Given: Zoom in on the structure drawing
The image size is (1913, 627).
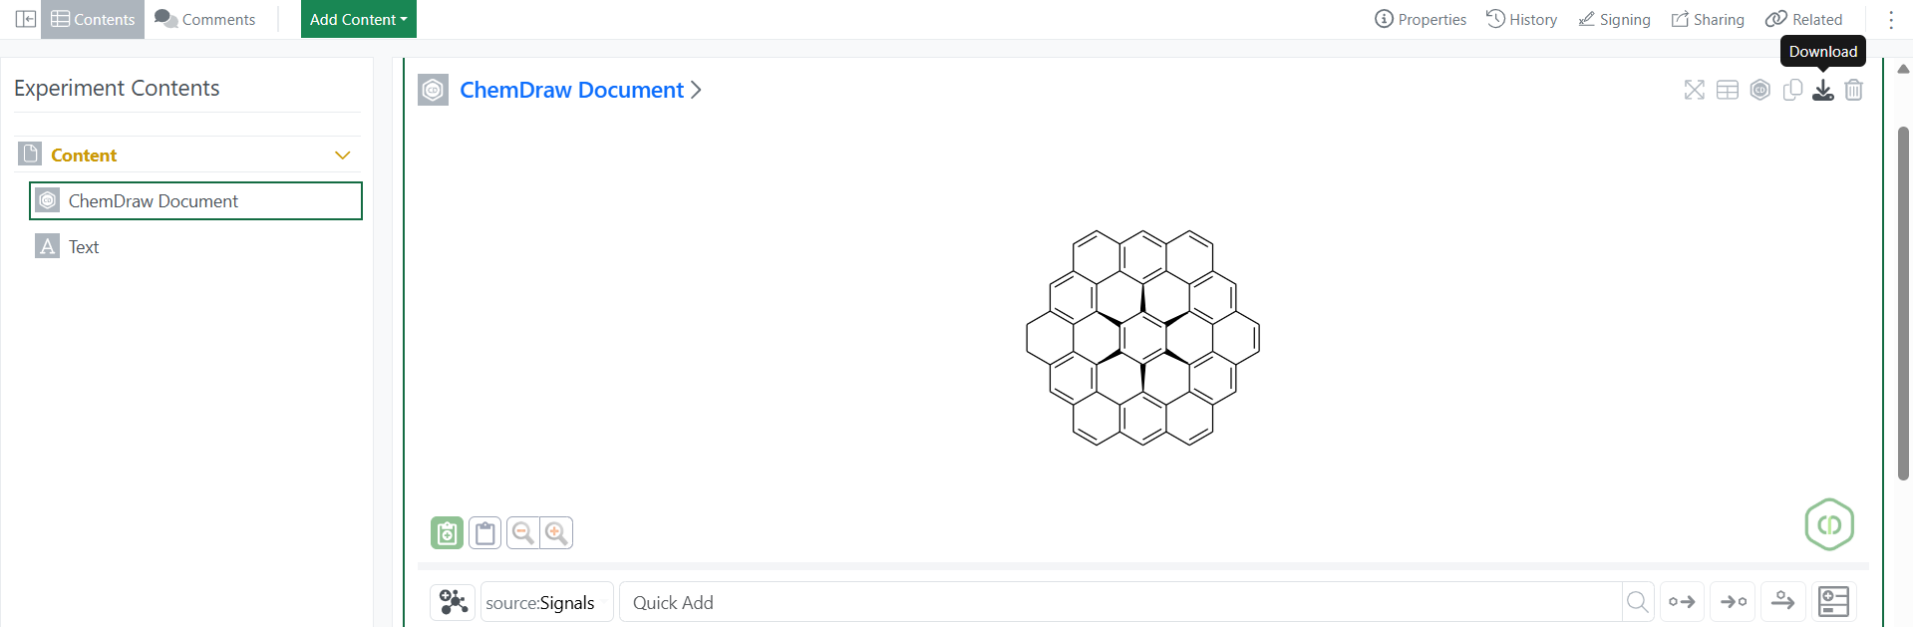Looking at the screenshot, I should coord(556,533).
